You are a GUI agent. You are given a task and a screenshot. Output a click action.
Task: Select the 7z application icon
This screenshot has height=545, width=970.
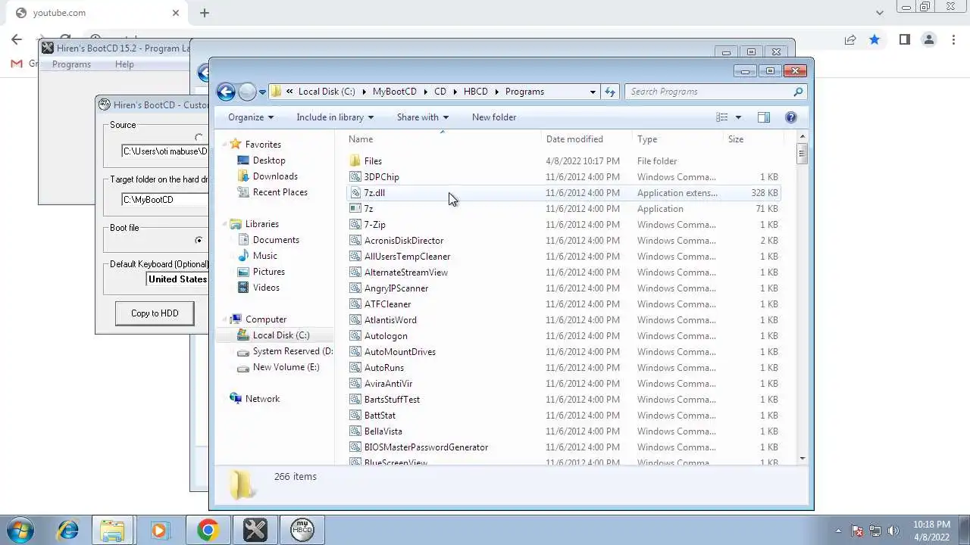point(355,209)
